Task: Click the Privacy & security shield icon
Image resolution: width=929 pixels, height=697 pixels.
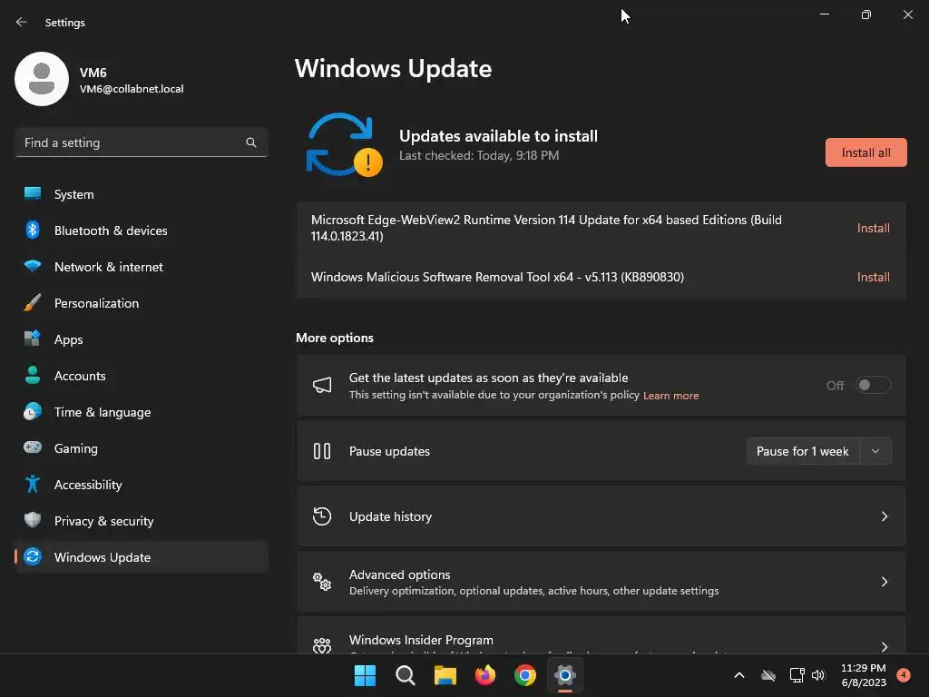Action: 33,520
